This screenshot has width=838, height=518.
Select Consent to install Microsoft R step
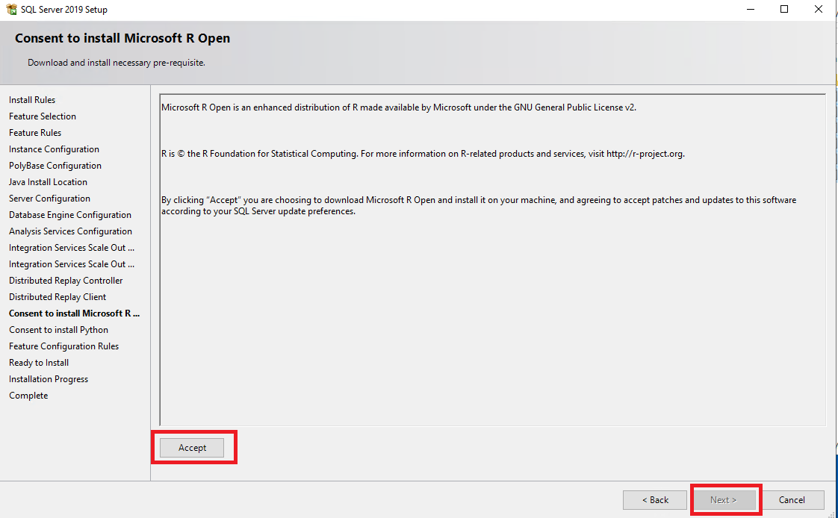(x=74, y=313)
